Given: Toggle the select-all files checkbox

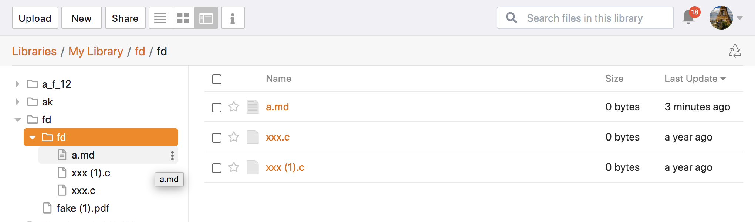Looking at the screenshot, I should [217, 79].
